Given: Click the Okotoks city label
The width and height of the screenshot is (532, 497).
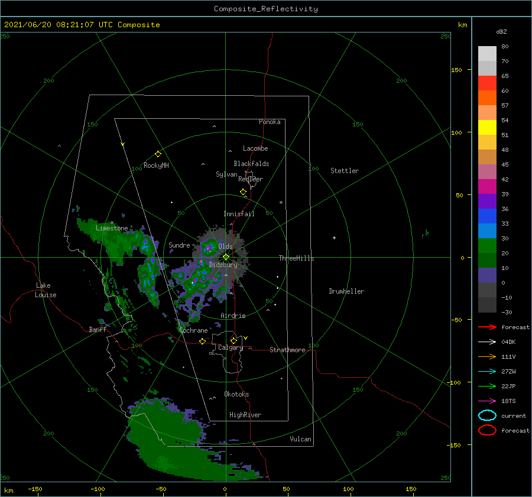Looking at the screenshot, I should 236,394.
